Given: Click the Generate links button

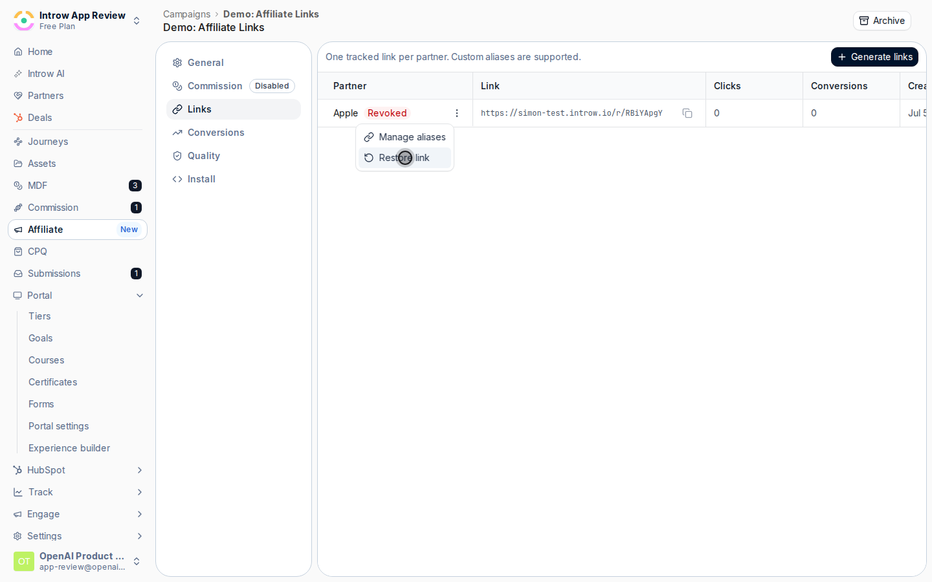Looking at the screenshot, I should 874,57.
